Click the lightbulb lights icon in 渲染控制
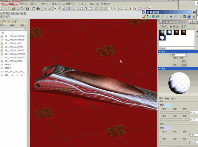 pos(167,17)
